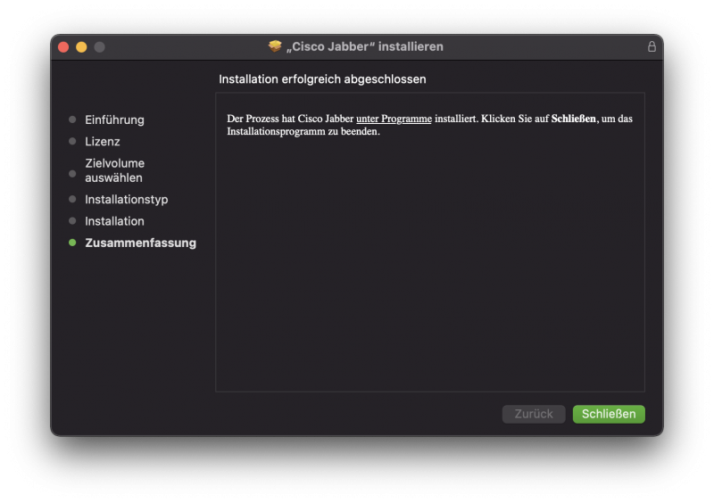
Task: Select the Zusammenfassung step
Action: [x=140, y=243]
